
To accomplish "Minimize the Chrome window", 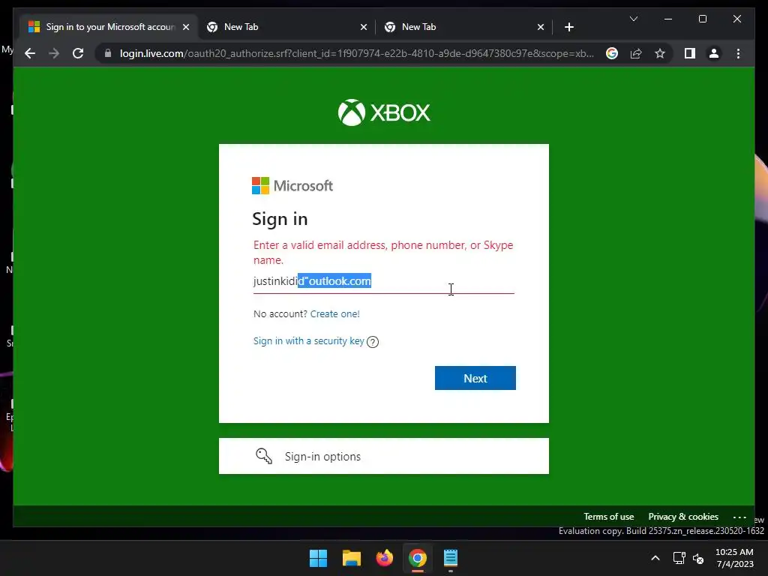I will click(x=668, y=19).
